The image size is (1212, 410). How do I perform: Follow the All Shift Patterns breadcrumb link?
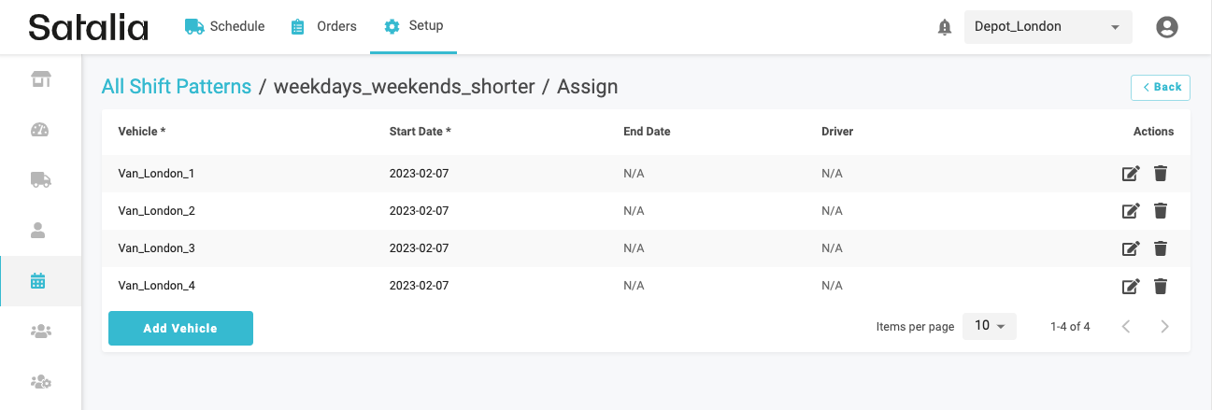click(x=177, y=87)
